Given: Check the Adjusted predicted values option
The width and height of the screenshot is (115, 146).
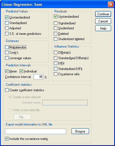Looking at the screenshot, I should [7, 28].
